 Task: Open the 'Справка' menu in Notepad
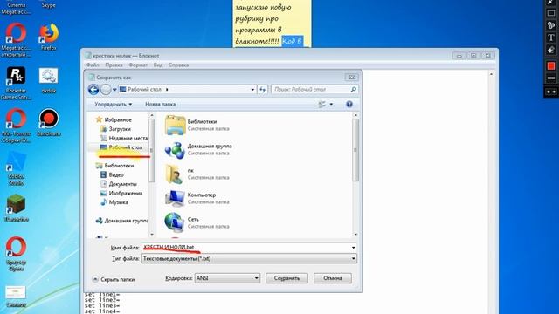coord(178,65)
